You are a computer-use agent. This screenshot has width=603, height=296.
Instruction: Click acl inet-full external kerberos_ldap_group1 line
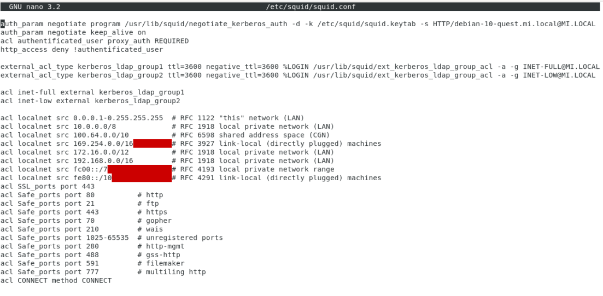click(x=92, y=92)
